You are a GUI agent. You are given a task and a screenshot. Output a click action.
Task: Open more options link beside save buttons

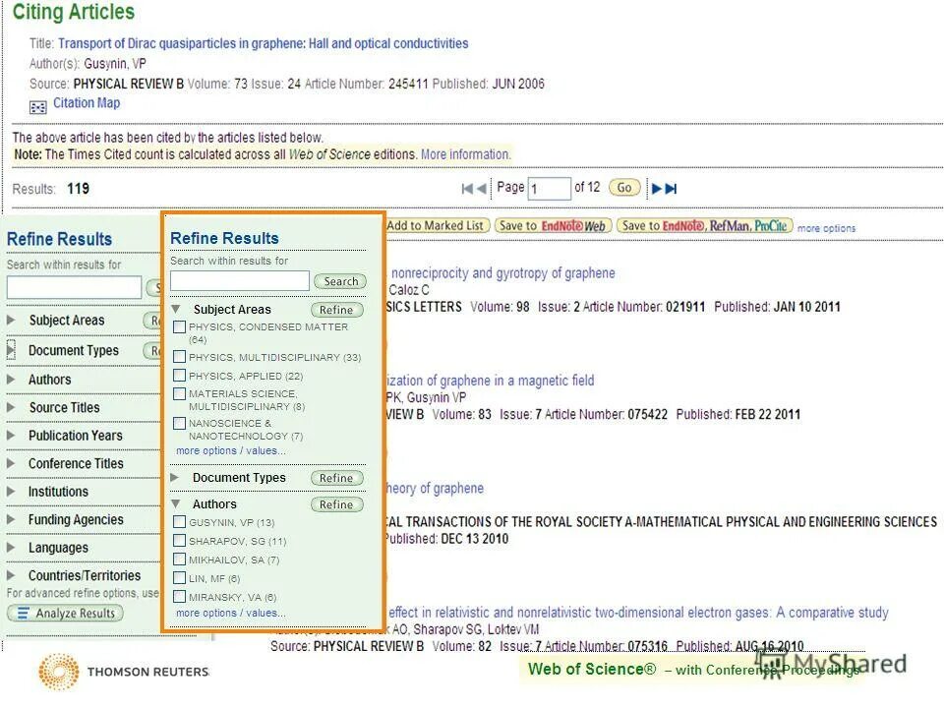click(x=826, y=229)
